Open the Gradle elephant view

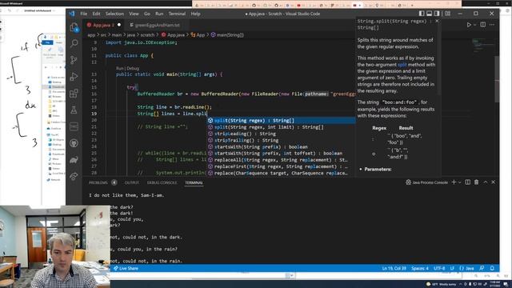(74, 160)
